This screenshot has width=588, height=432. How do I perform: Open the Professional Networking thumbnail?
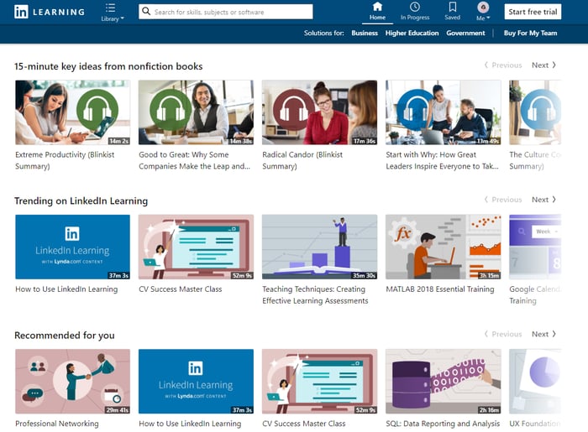click(x=73, y=381)
